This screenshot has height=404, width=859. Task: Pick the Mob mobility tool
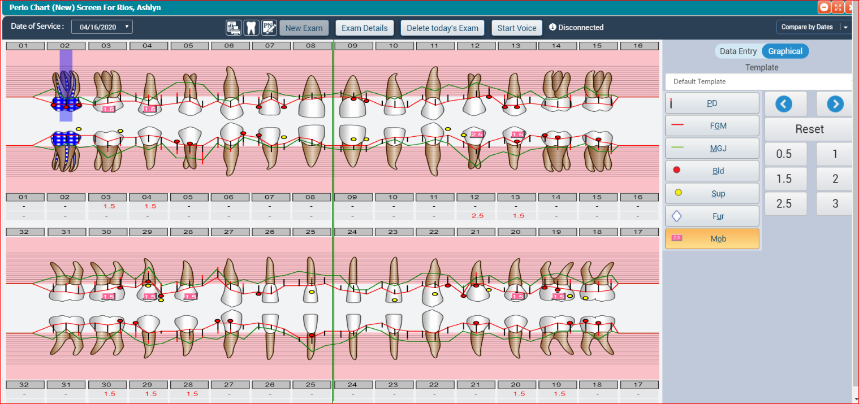[x=712, y=239]
